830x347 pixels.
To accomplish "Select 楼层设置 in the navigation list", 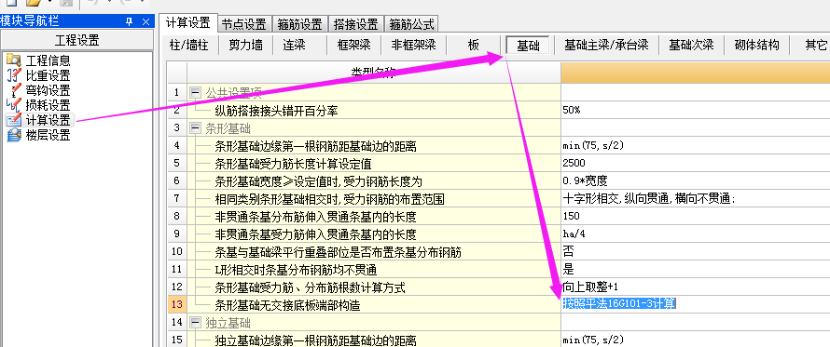I will click(x=48, y=135).
